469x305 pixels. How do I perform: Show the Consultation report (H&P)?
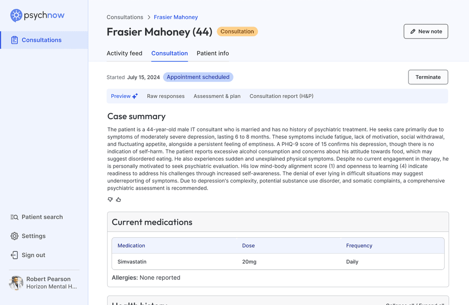pos(282,96)
